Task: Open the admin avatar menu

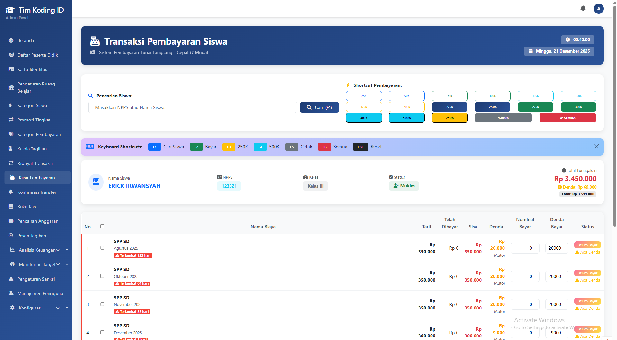Action: [x=598, y=9]
